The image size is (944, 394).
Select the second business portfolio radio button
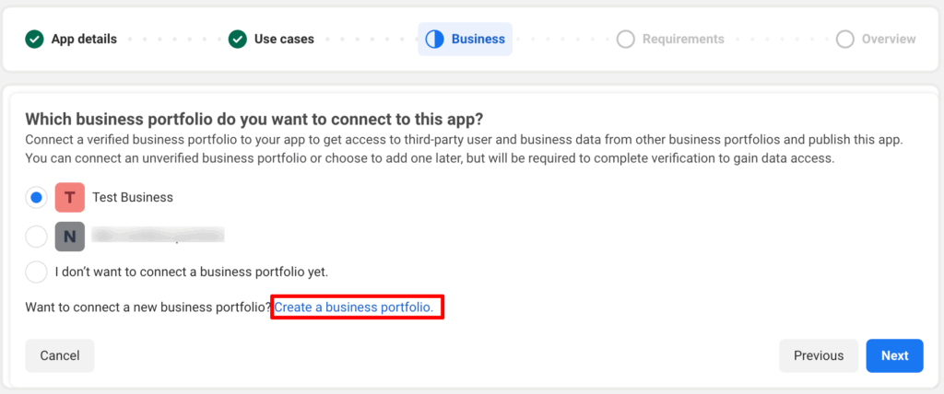click(x=36, y=236)
